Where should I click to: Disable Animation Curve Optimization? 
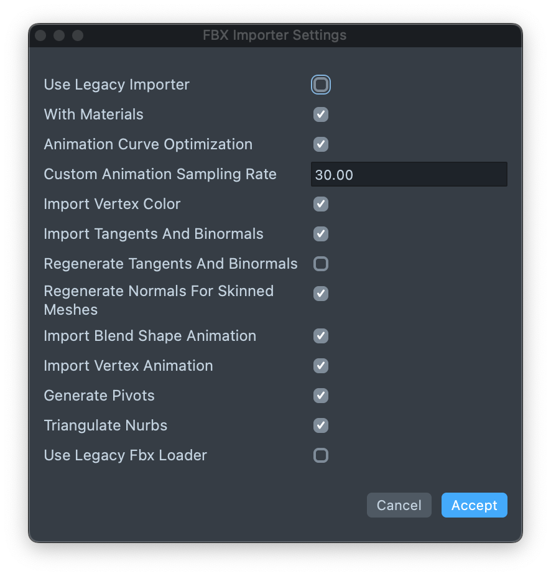(x=321, y=144)
